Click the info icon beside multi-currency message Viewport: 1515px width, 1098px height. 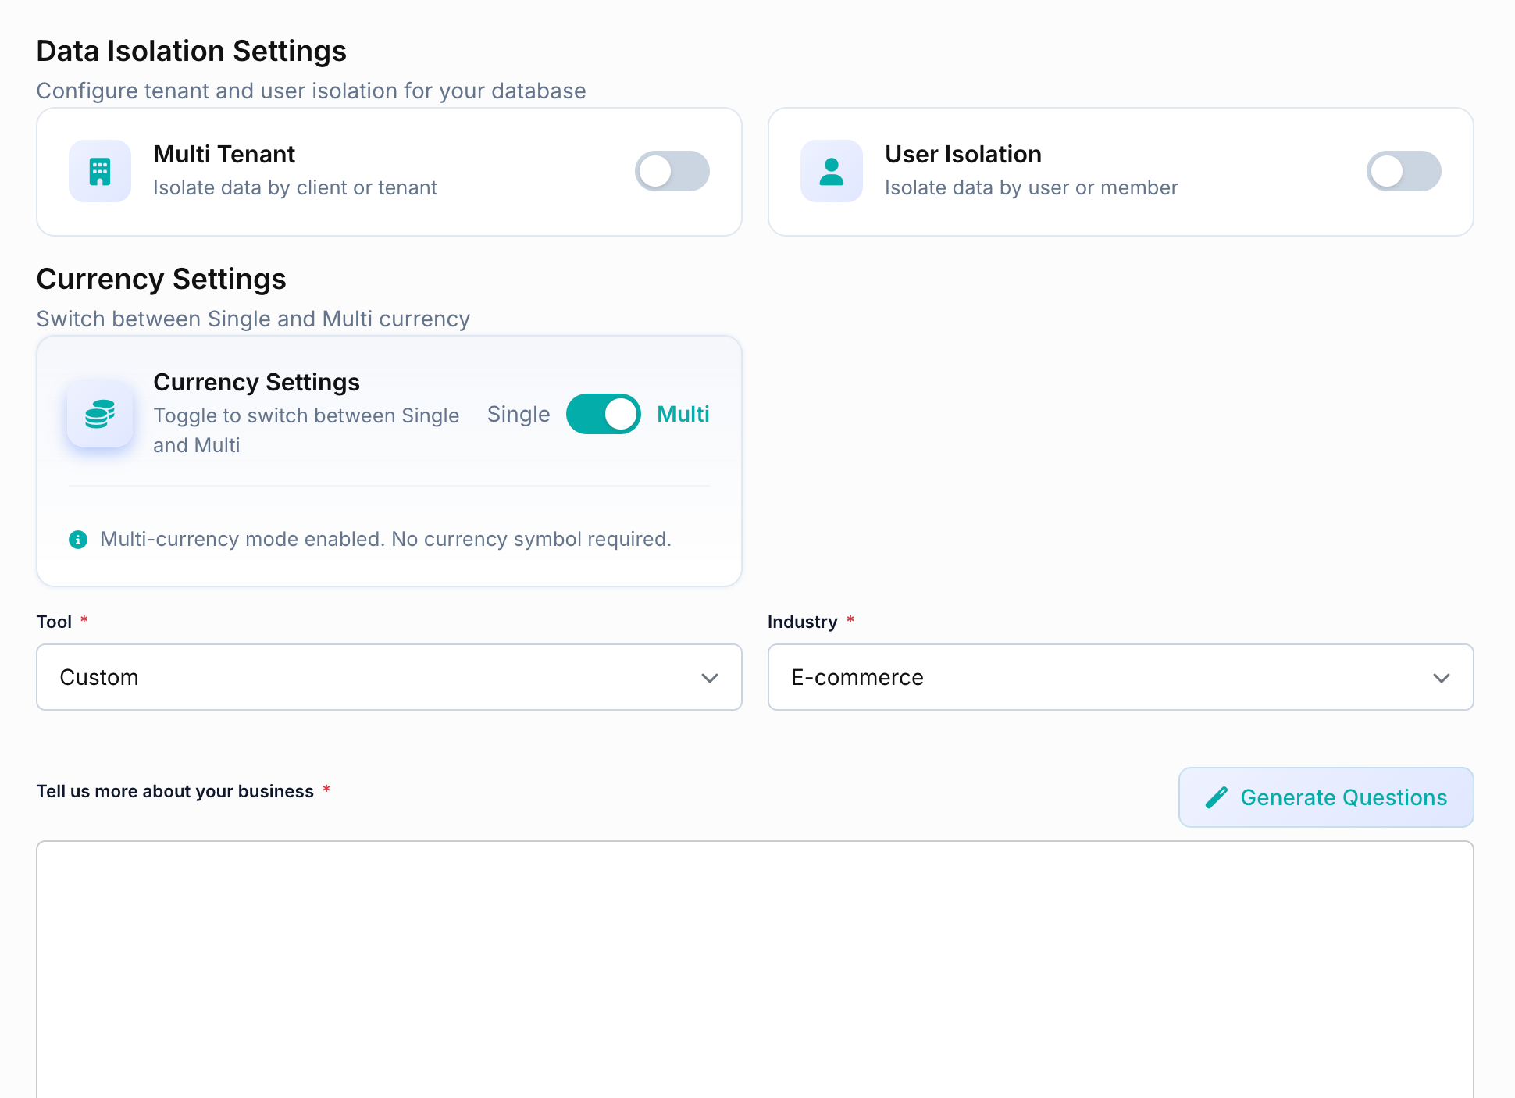[78, 540]
